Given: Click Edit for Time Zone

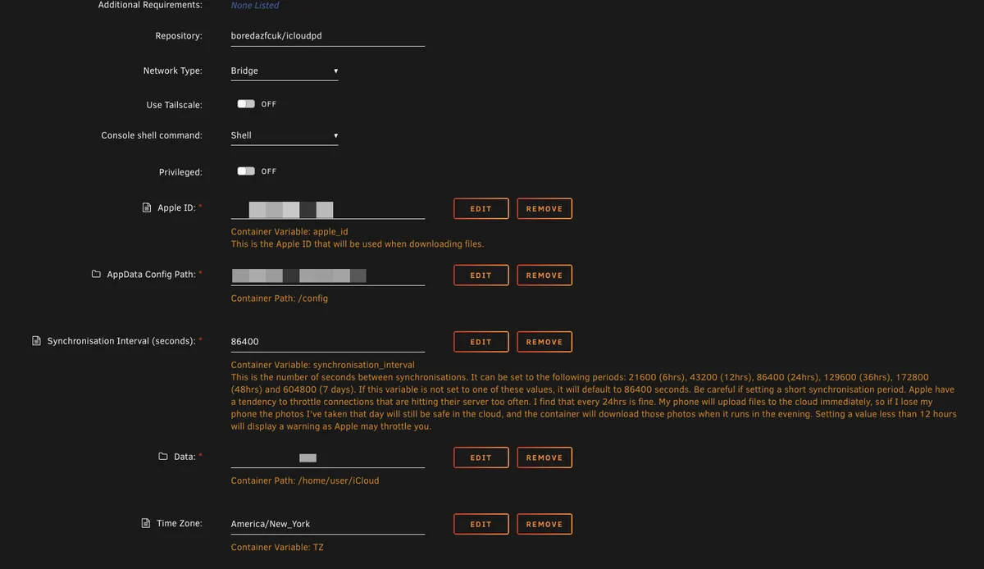Looking at the screenshot, I should coord(481,524).
